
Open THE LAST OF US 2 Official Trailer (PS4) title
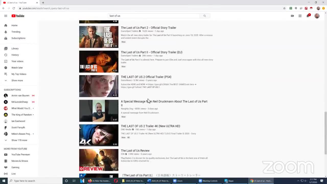pyautogui.click(x=146, y=77)
